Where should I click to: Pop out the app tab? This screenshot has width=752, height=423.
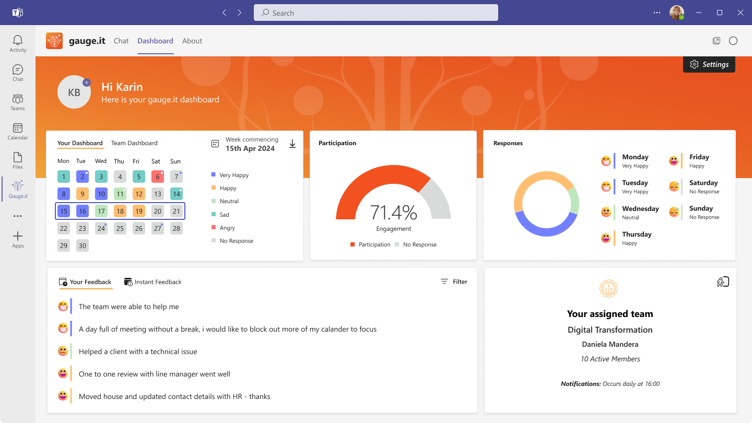pos(716,41)
